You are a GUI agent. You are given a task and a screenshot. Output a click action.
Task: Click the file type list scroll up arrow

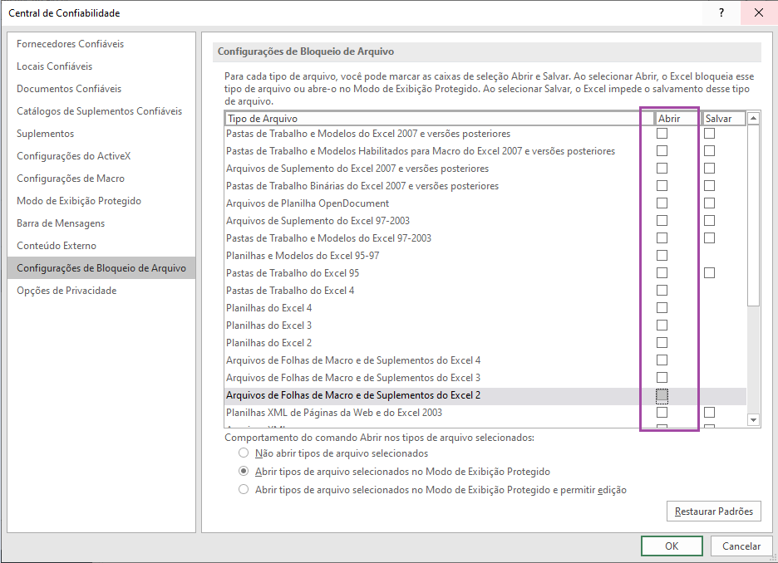(753, 118)
